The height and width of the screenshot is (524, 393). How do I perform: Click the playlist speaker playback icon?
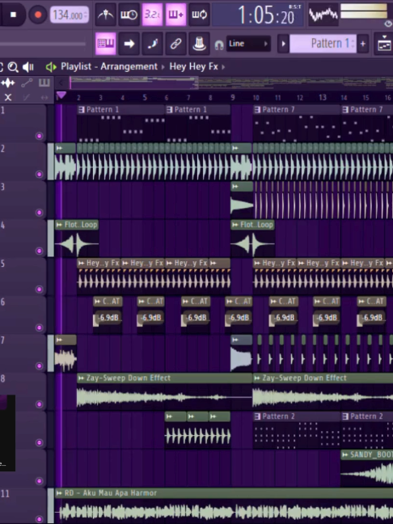(x=28, y=67)
